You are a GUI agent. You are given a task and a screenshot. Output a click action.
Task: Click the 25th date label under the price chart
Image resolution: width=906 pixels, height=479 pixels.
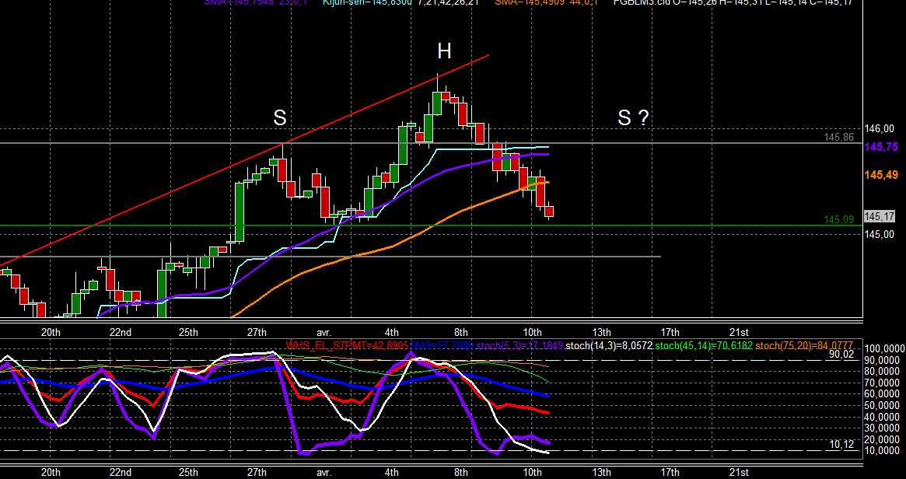click(x=188, y=332)
